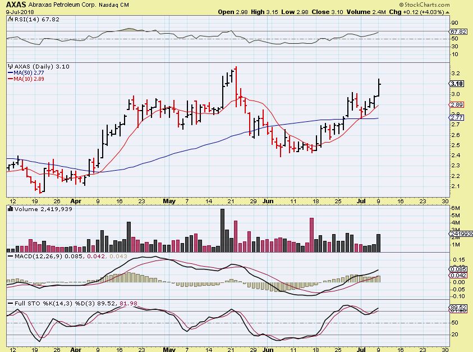
Task: Click the Chg +0.12 (+4.03%) value
Action: point(416,12)
